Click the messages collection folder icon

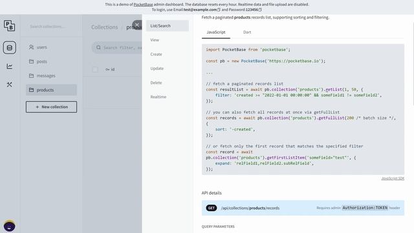[32, 76]
